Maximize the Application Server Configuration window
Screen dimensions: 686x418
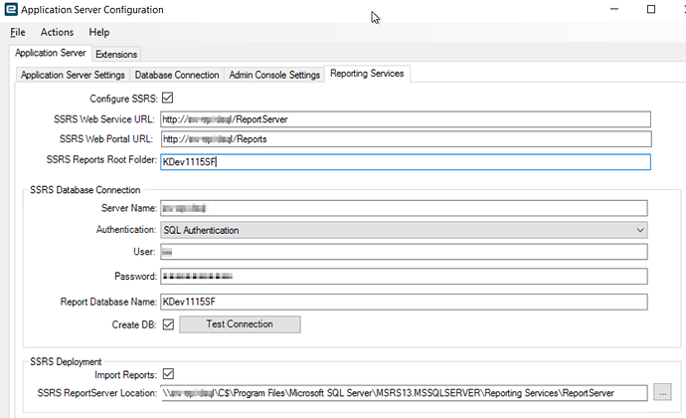click(x=651, y=9)
